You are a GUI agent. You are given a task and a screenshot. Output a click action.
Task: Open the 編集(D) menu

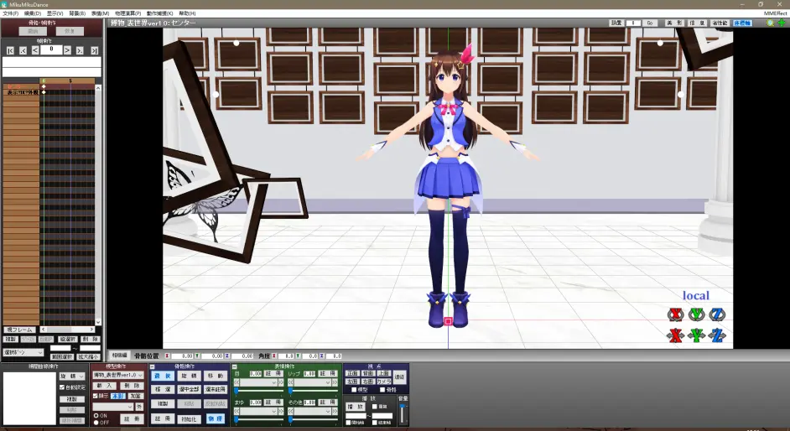[33, 13]
